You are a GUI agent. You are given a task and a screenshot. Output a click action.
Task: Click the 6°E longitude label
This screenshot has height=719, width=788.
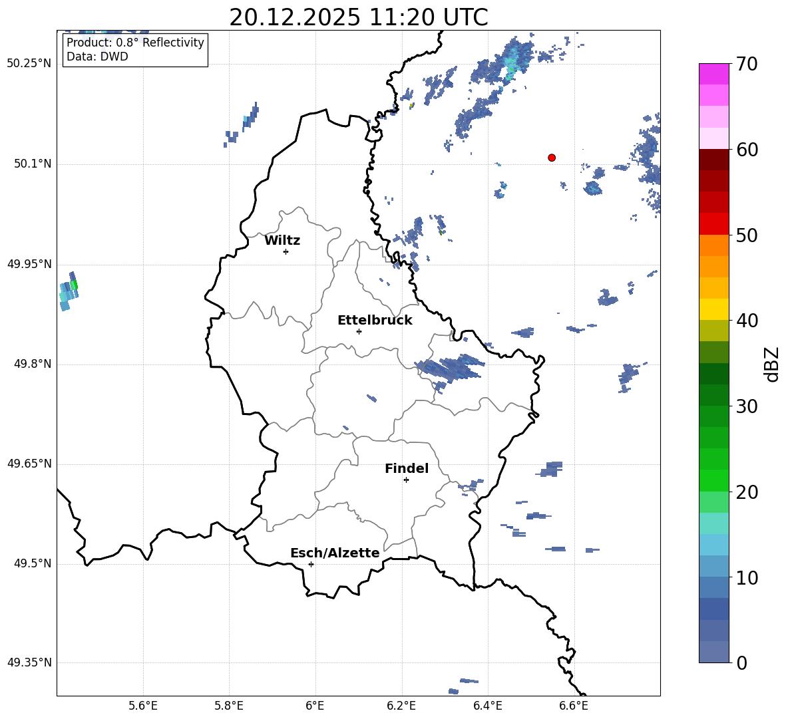point(315,706)
